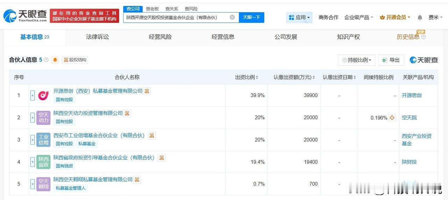
Task: Open 股权结构 equity structure chart
Action: [x=75, y=60]
